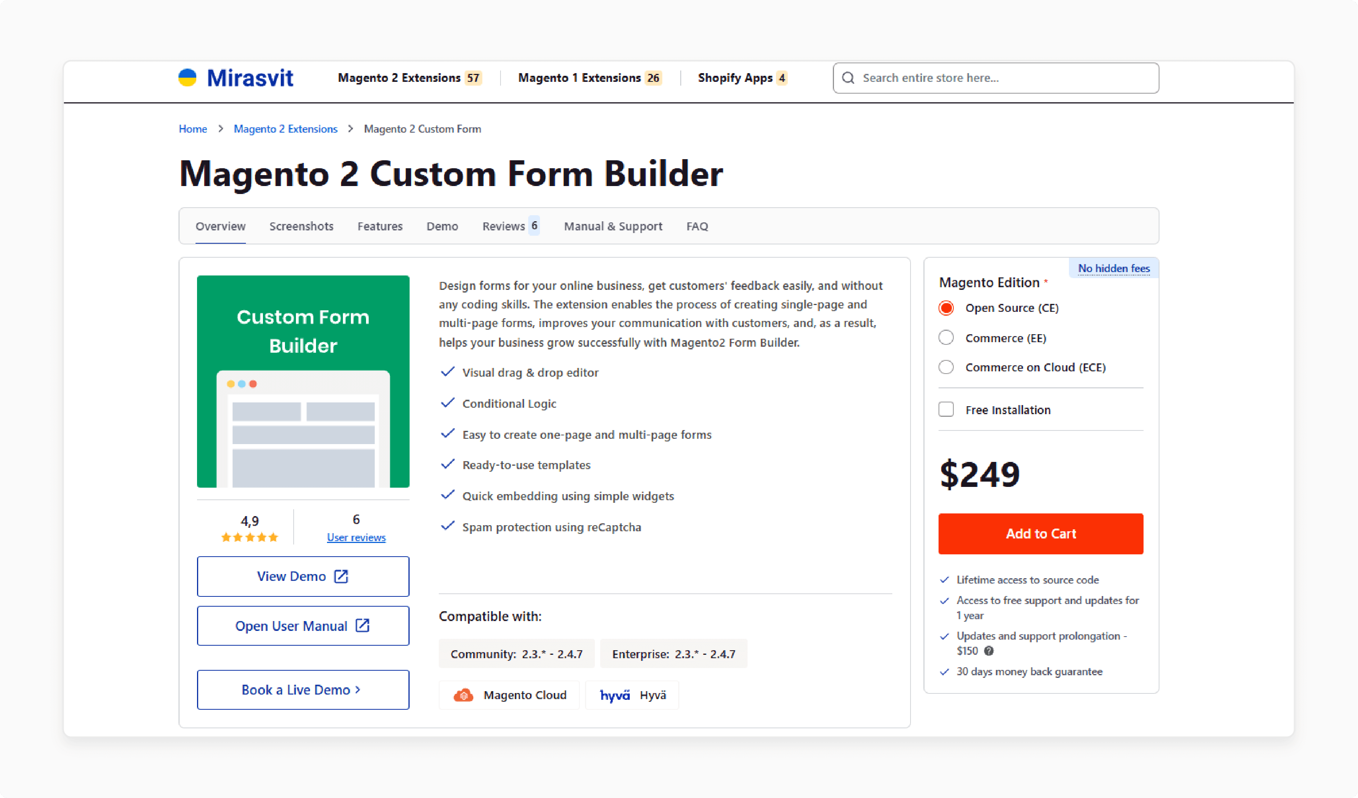This screenshot has height=798, width=1358.
Task: Click the five-star rating icons
Action: coord(249,537)
